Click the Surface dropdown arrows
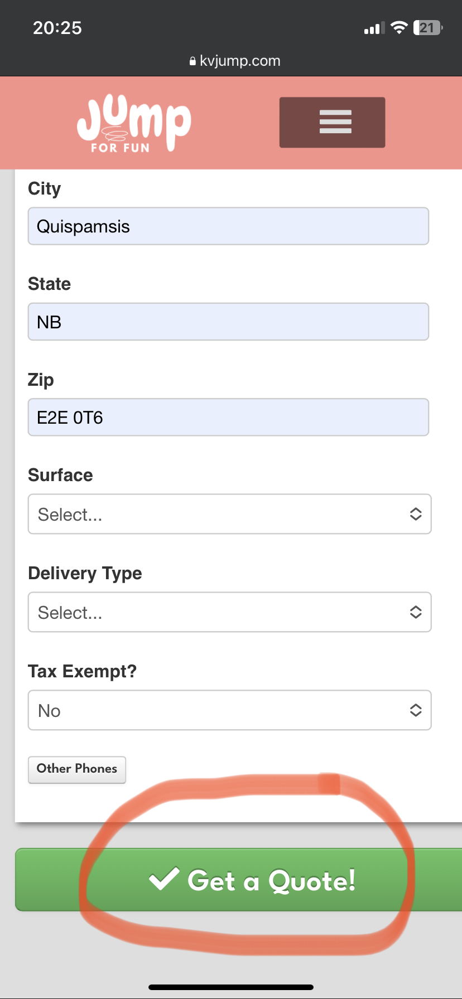 click(x=416, y=514)
